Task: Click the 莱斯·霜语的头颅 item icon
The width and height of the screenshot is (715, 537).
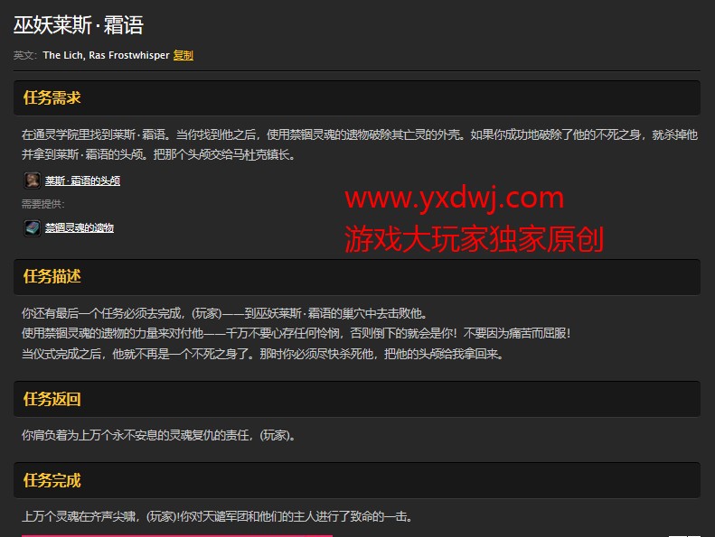Action: [32, 181]
